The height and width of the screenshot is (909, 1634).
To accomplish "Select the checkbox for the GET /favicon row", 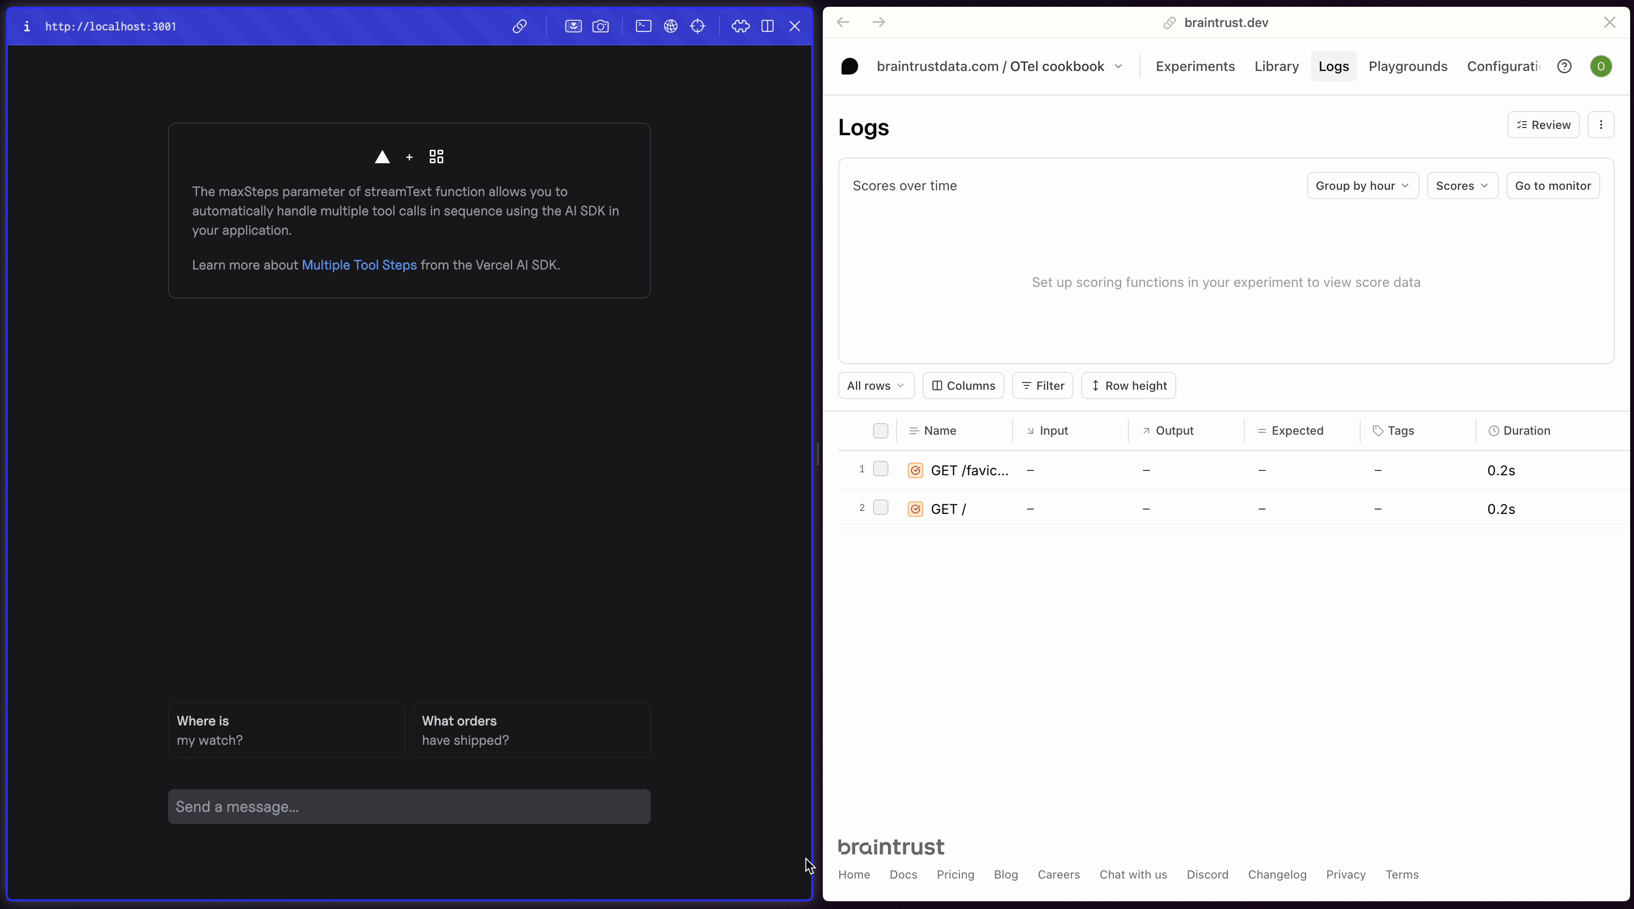I will (881, 469).
